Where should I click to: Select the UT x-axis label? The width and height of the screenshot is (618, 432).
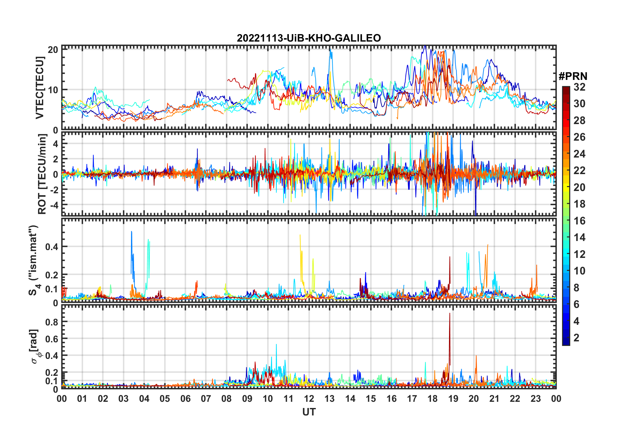(x=309, y=412)
